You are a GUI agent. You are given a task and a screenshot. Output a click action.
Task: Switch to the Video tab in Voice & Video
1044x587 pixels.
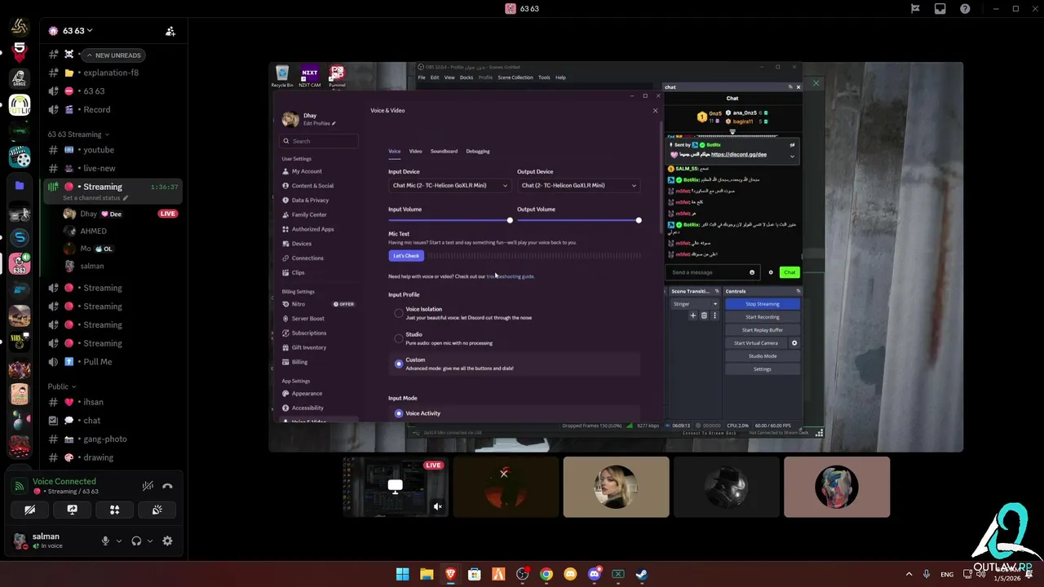point(415,151)
